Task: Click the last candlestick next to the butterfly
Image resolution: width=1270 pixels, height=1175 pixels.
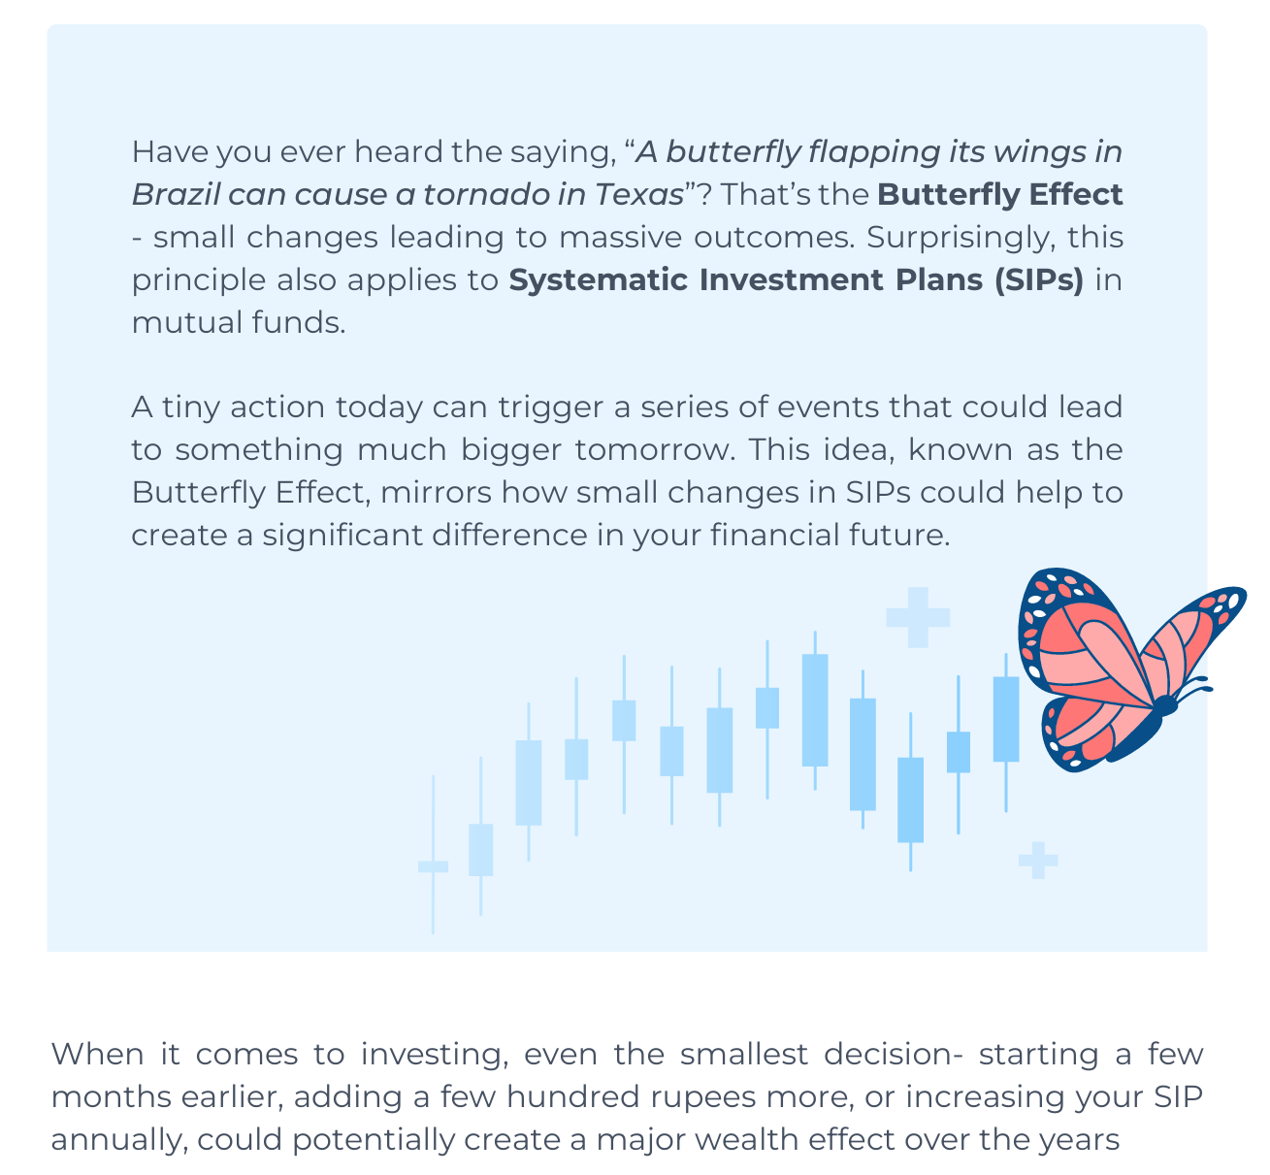Action: (x=1006, y=718)
